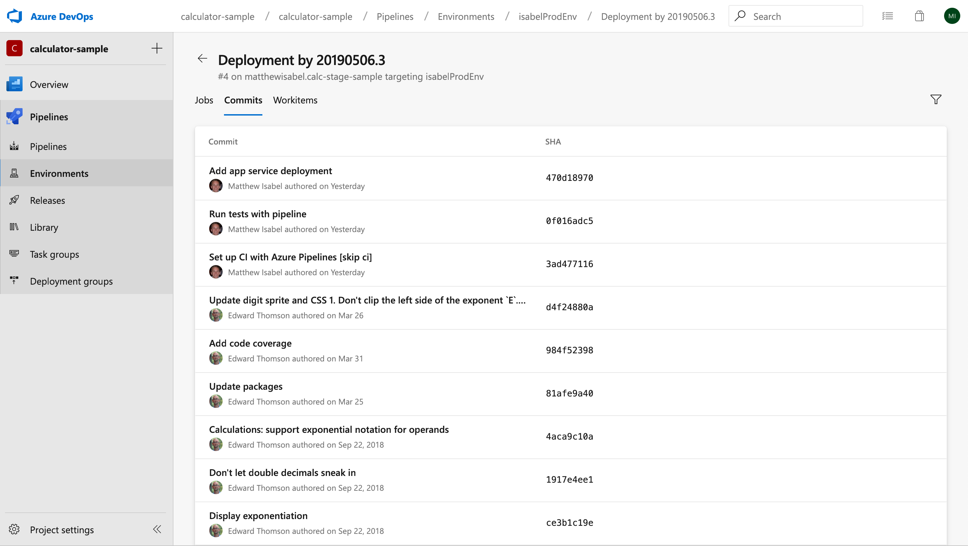Open the commits filter funnel icon
The width and height of the screenshot is (968, 546).
pyautogui.click(x=936, y=99)
